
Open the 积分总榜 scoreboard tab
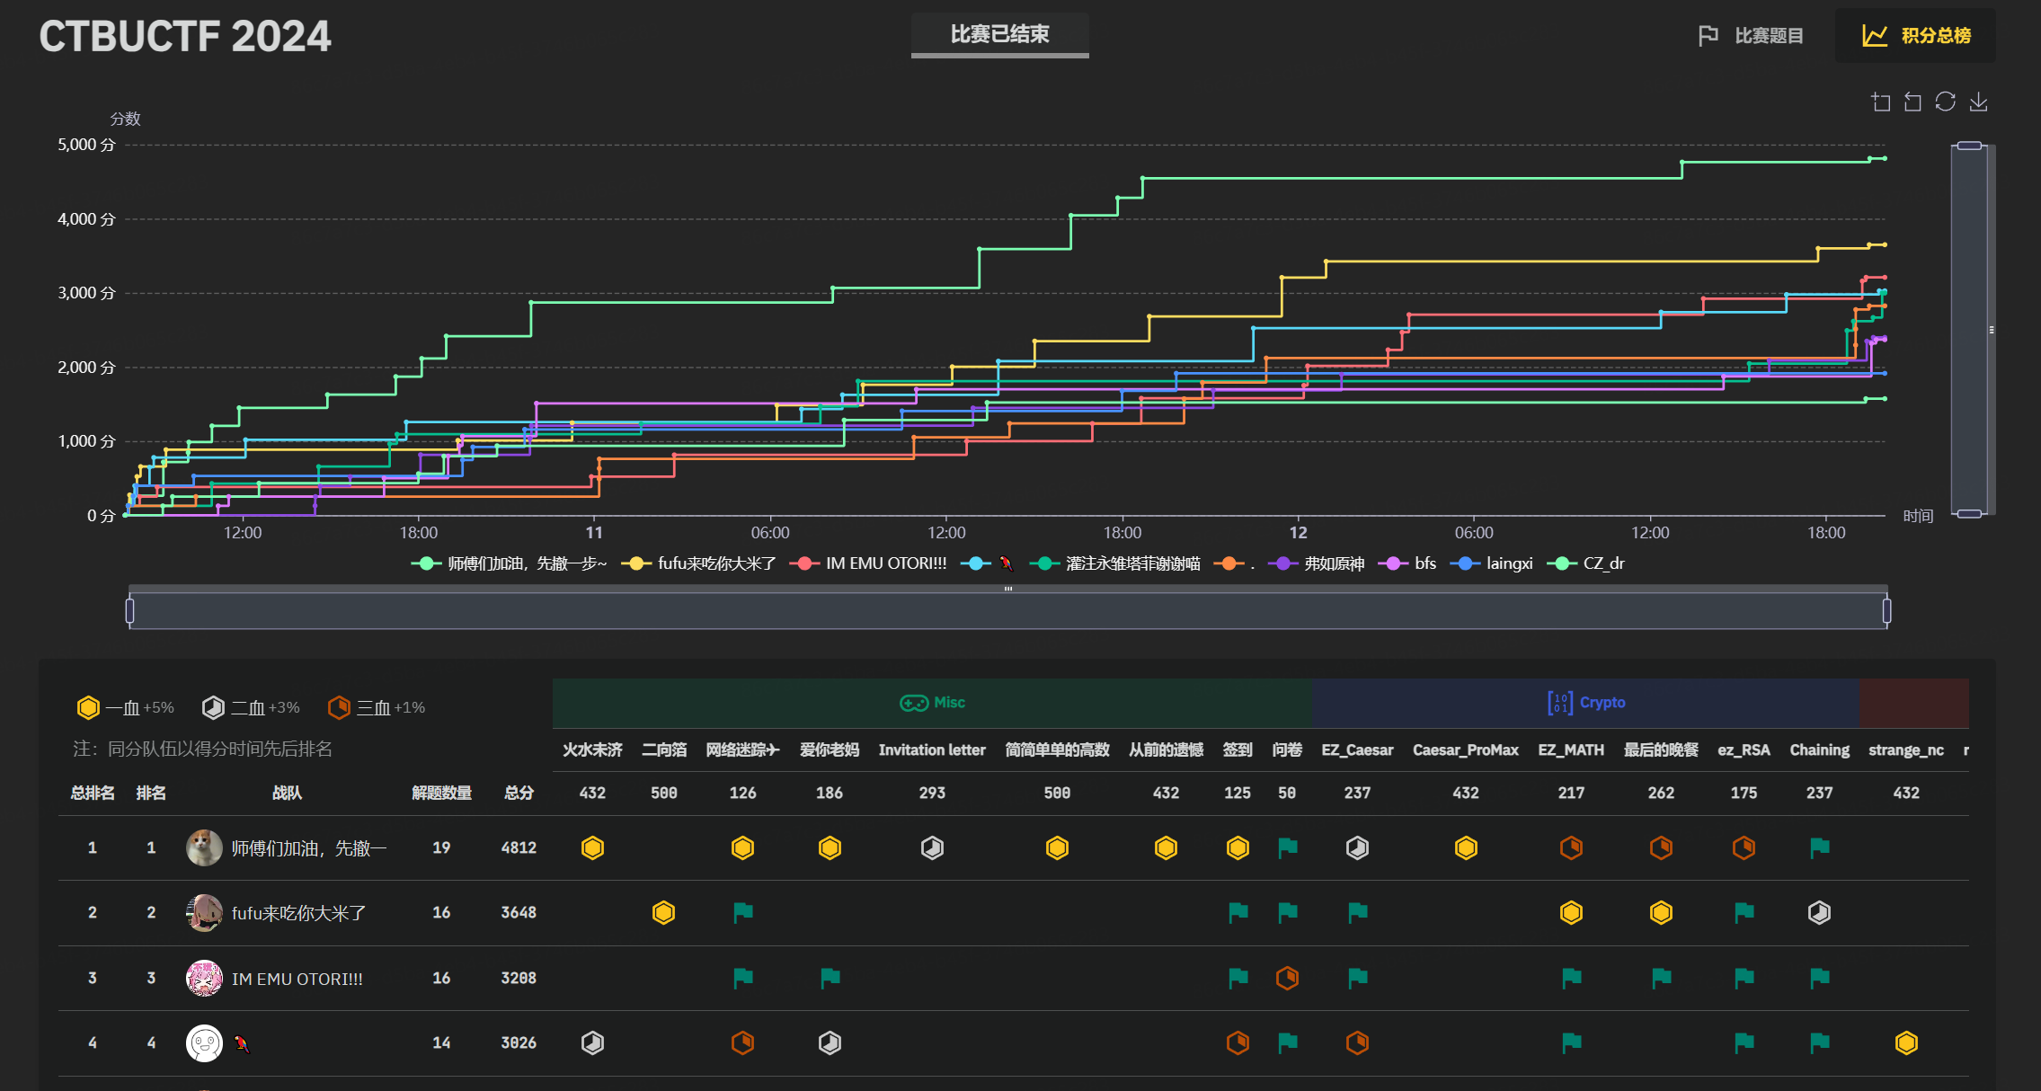[1916, 36]
